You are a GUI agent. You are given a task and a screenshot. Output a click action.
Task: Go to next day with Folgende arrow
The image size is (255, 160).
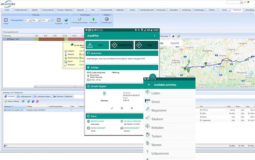tap(59, 20)
